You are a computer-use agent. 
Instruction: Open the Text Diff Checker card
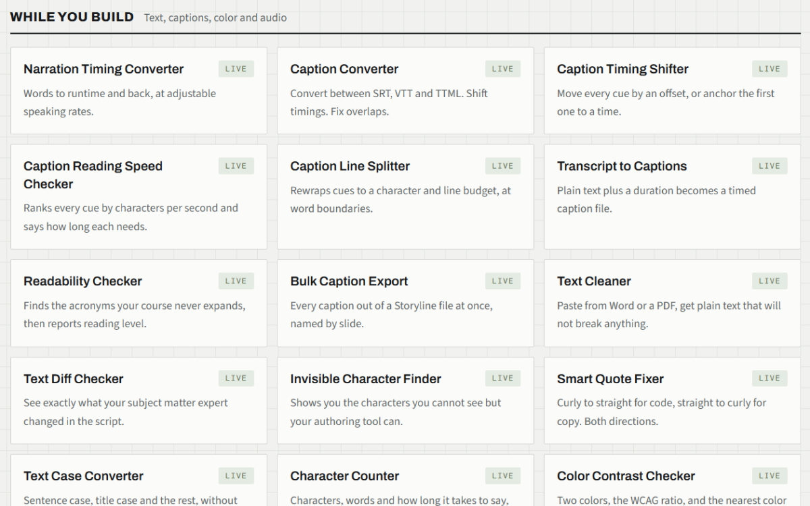[x=138, y=400]
